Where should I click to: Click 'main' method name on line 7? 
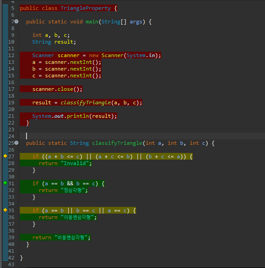click(92, 22)
